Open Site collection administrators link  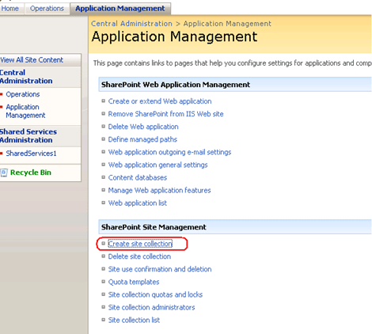click(151, 307)
